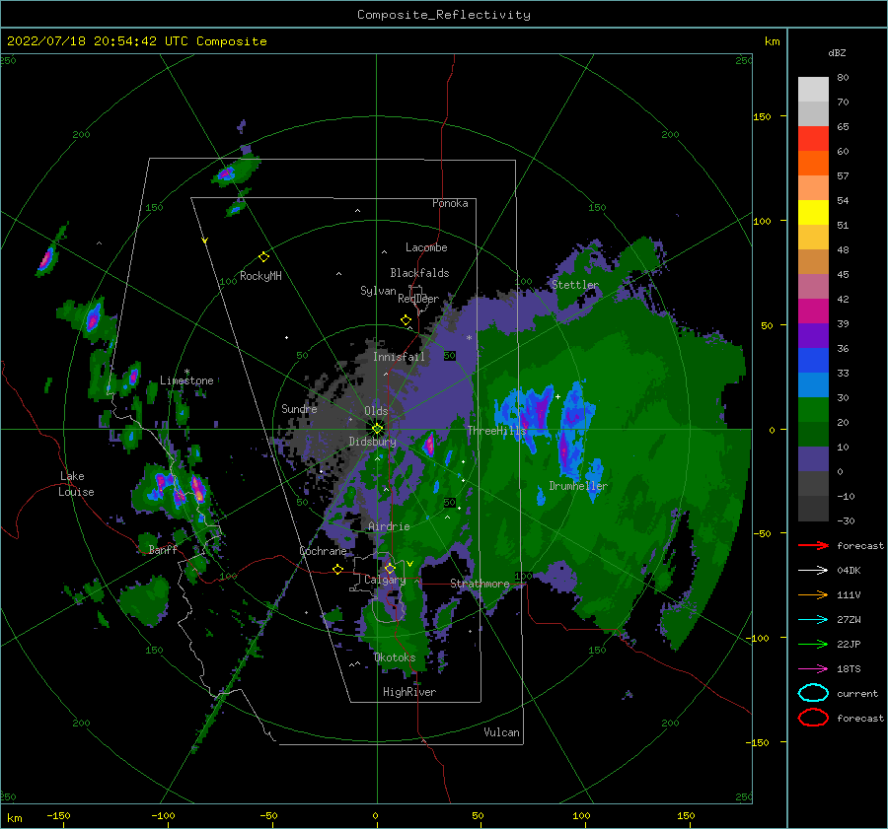Click the Lacombe town label
888x829 pixels.
[426, 247]
